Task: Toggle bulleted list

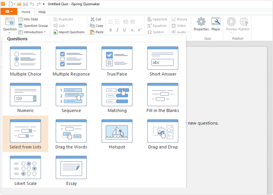Action: pos(111,21)
